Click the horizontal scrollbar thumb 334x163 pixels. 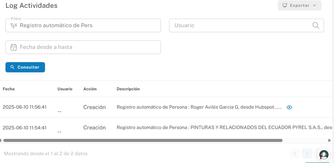[142, 140]
